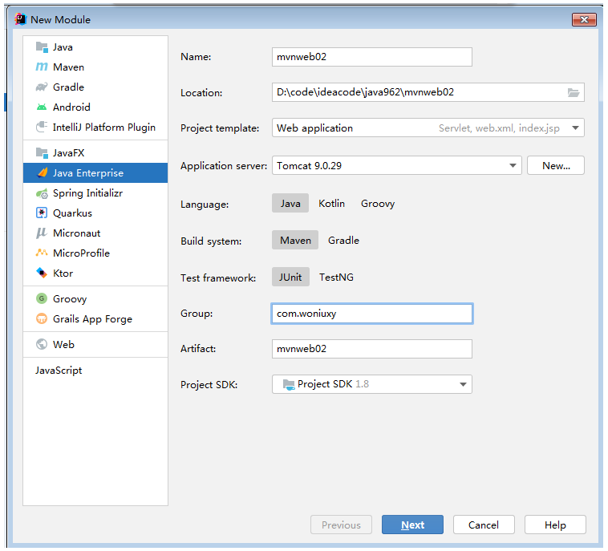Open the Application server dropdown

click(x=397, y=165)
